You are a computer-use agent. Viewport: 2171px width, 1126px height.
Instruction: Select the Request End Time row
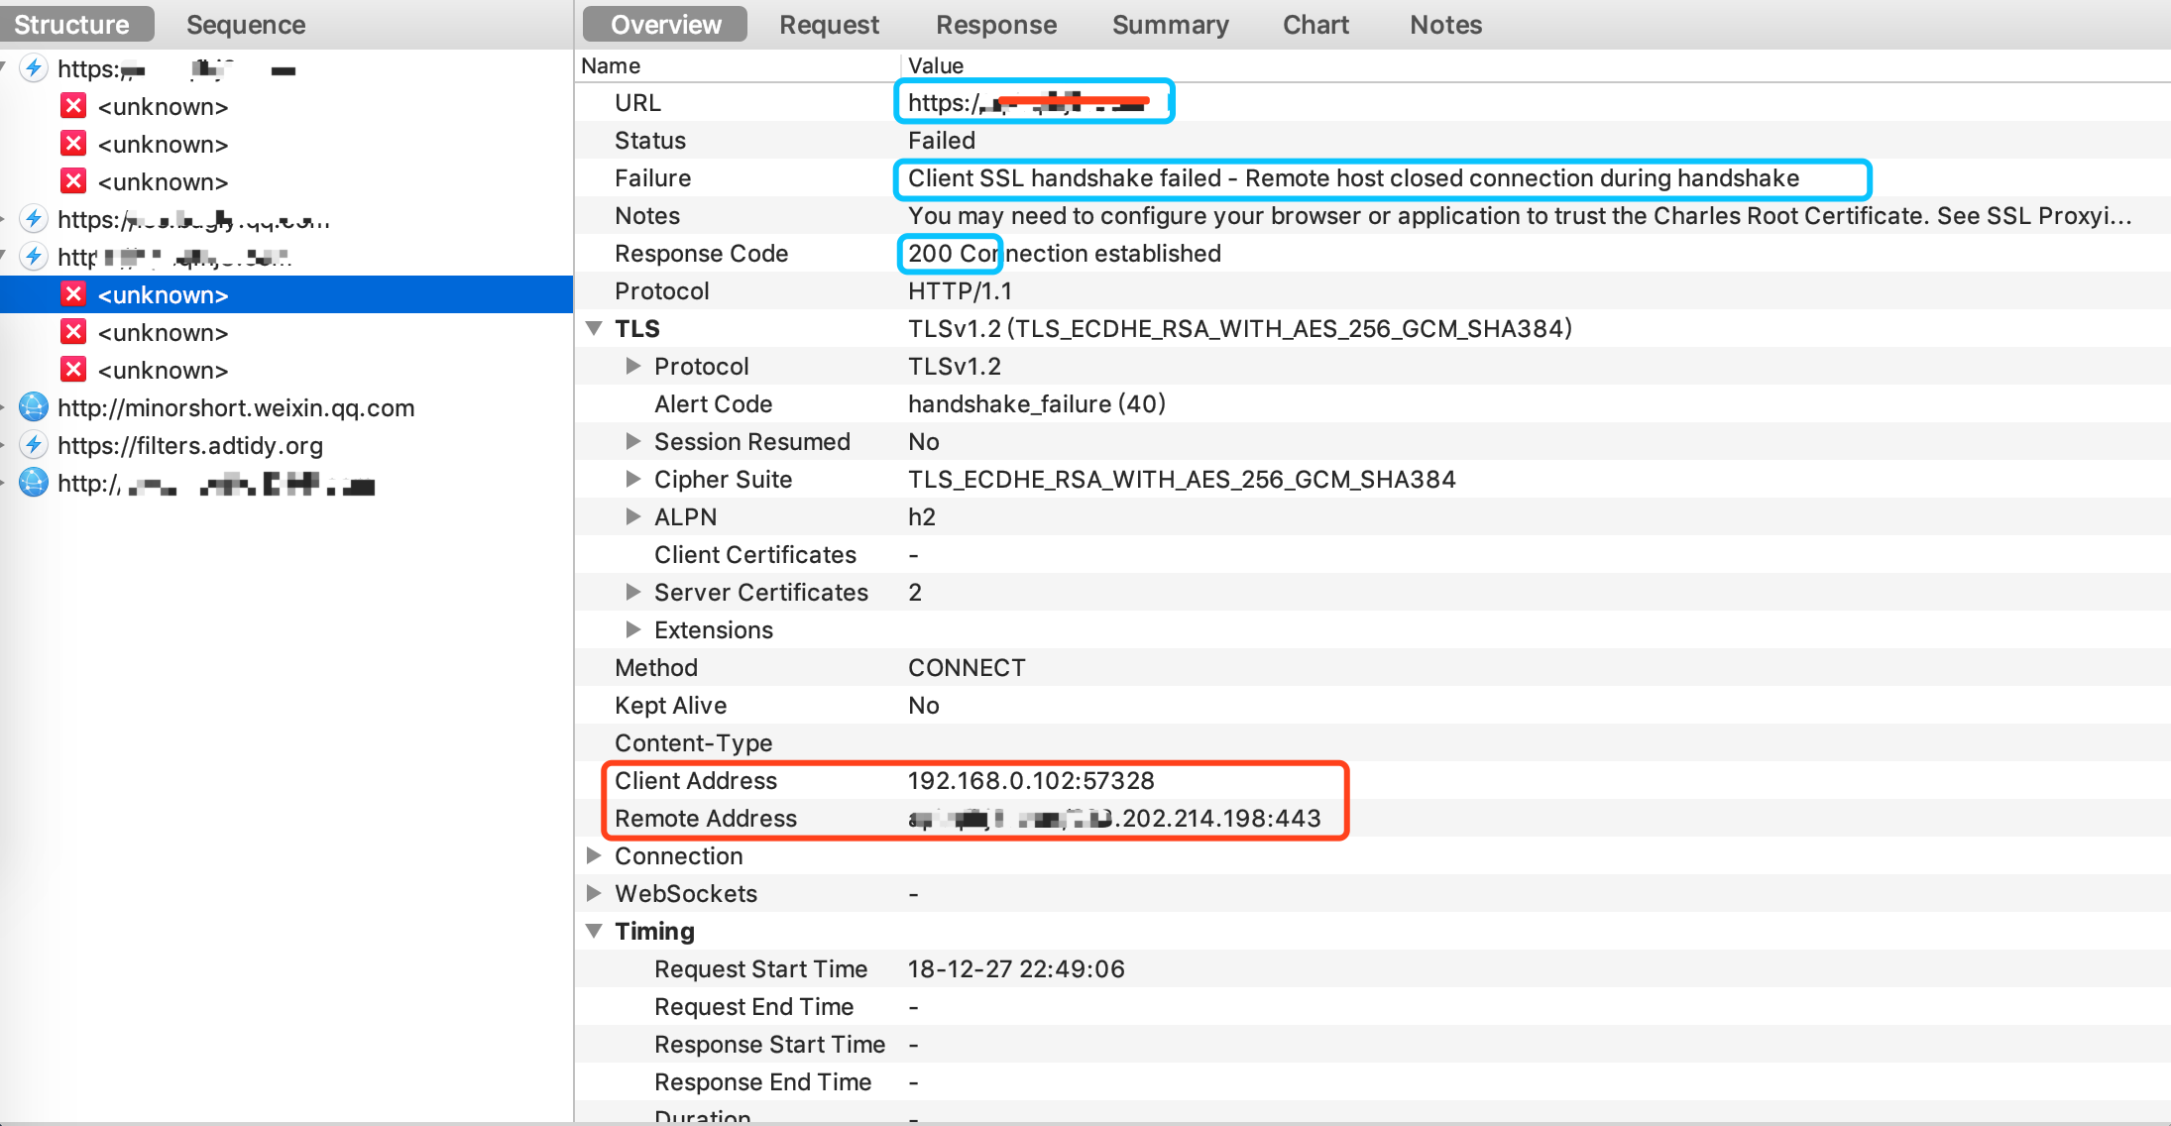click(x=1373, y=1006)
